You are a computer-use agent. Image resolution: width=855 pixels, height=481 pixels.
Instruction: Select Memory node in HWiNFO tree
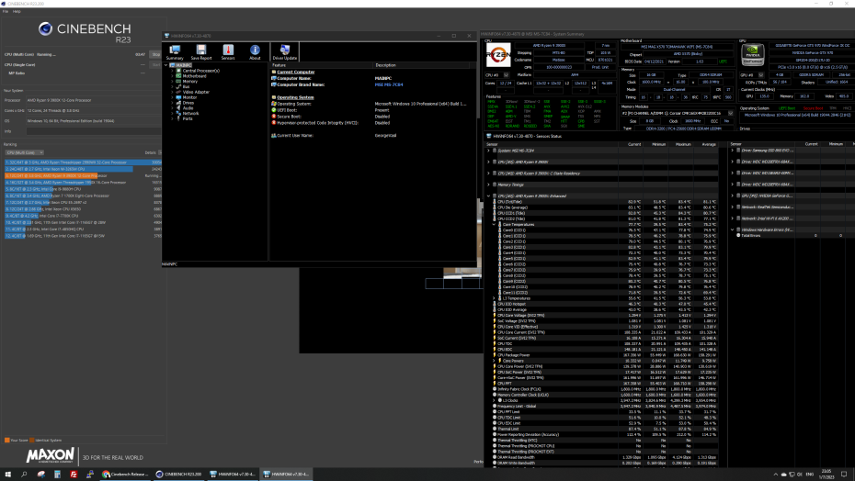(x=189, y=81)
